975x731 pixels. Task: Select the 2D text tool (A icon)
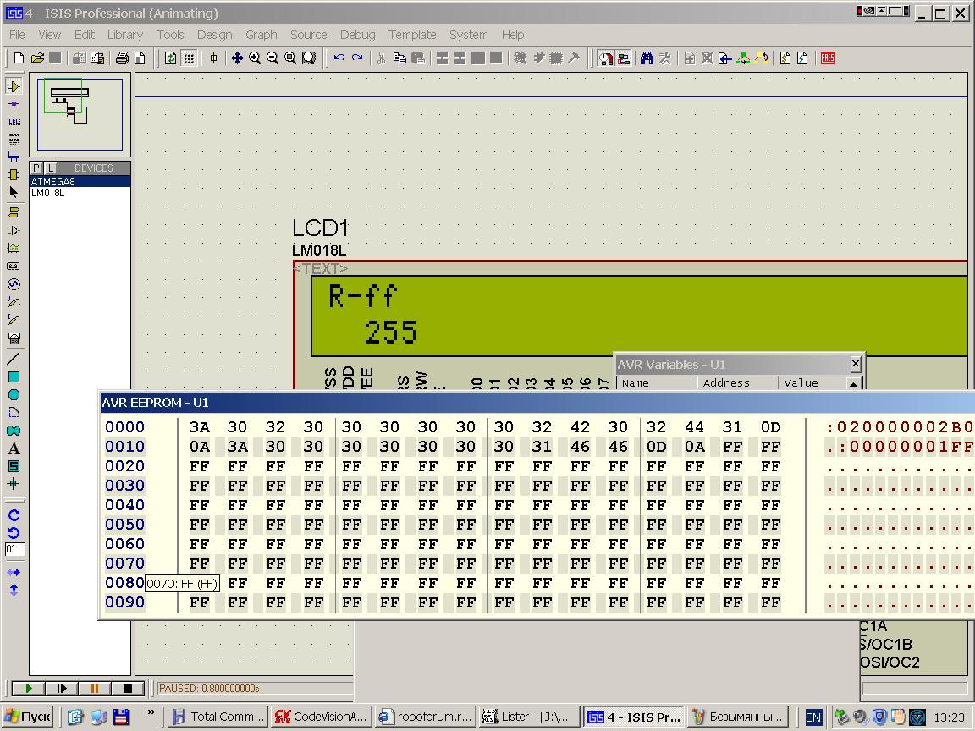point(14,448)
